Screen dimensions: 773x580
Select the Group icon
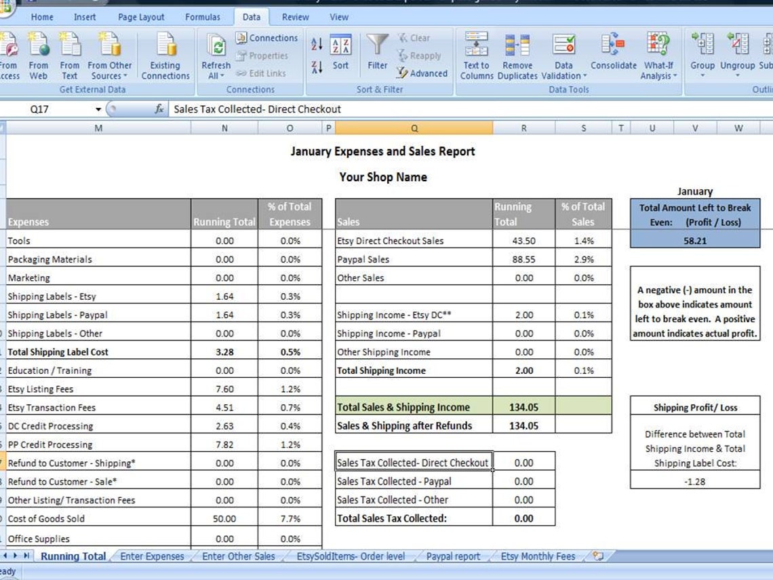[702, 54]
